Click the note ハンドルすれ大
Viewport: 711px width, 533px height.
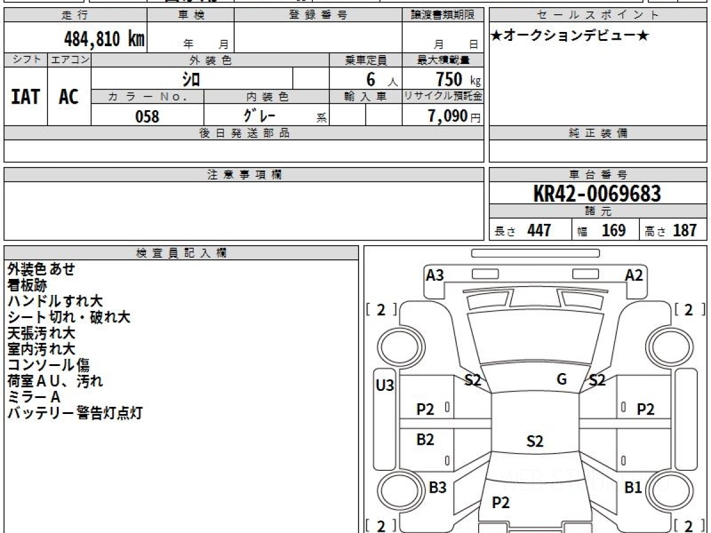(x=55, y=301)
